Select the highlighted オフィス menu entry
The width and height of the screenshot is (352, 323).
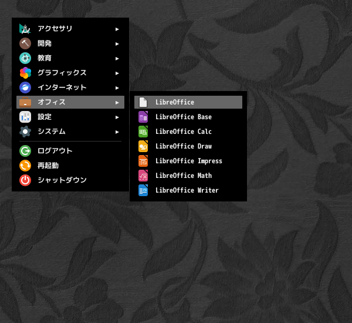[x=70, y=102]
